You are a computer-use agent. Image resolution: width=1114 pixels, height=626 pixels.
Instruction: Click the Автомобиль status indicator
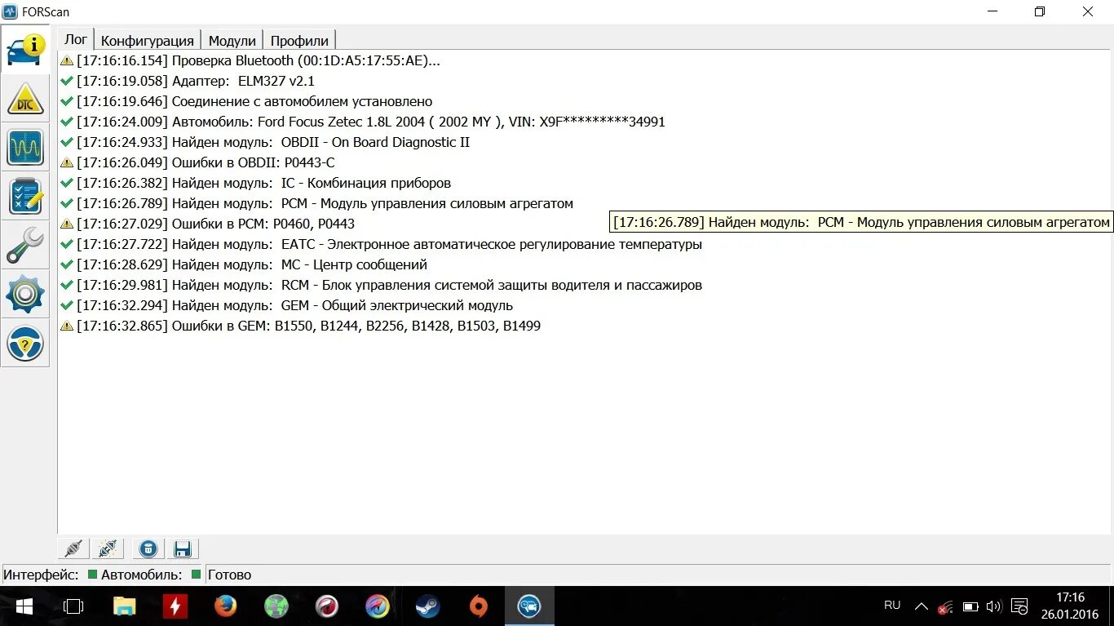click(x=196, y=575)
